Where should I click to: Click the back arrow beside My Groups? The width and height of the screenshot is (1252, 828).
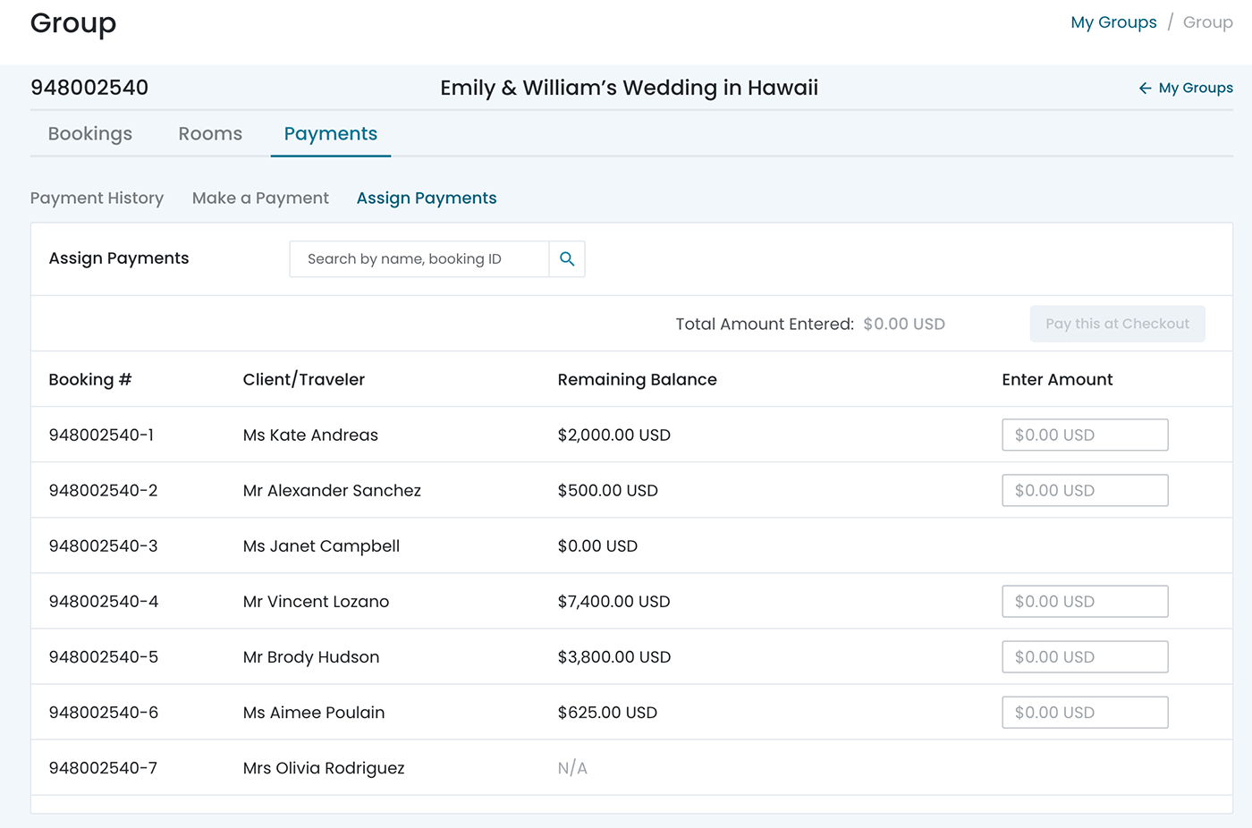point(1145,89)
